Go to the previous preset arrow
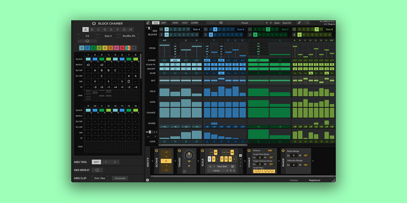407x203 pixels. (x=267, y=23)
